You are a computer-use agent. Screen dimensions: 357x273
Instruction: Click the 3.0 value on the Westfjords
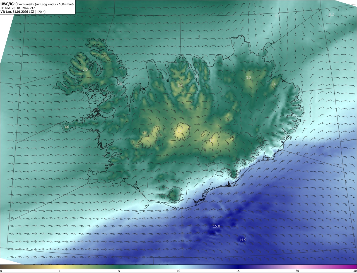[85, 69]
